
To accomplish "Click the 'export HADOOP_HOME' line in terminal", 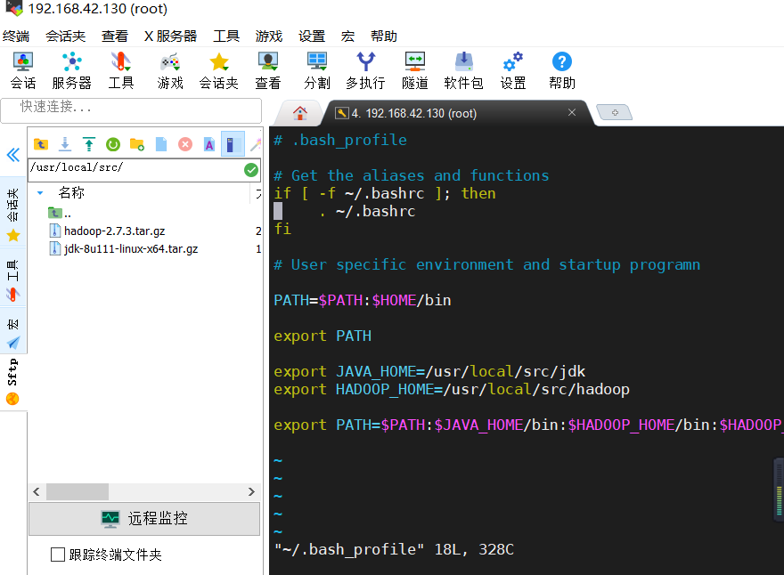I will click(x=452, y=389).
